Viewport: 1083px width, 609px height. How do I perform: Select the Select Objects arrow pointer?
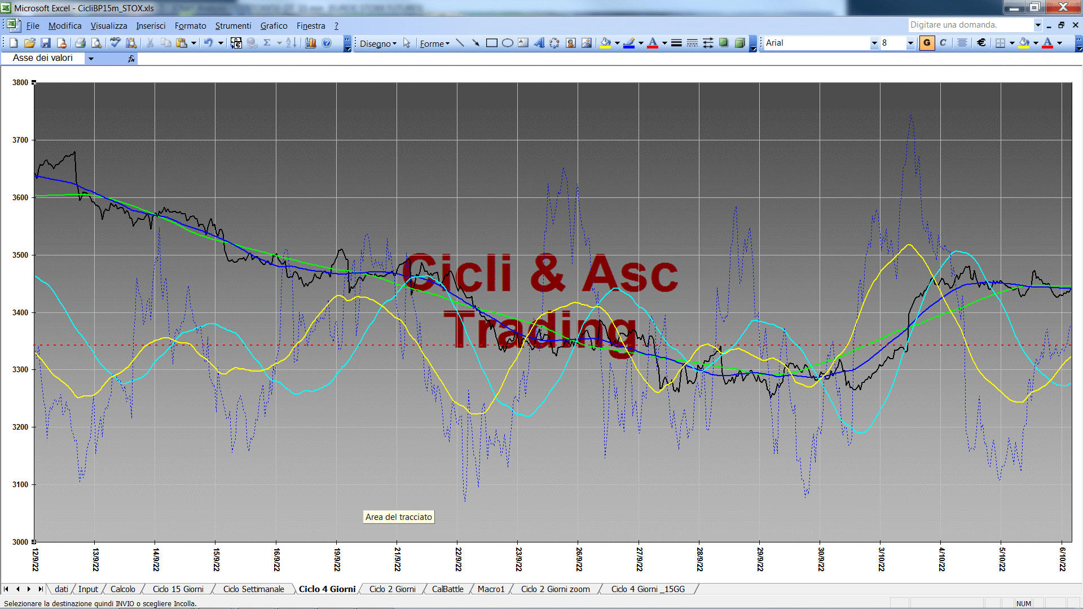(407, 43)
